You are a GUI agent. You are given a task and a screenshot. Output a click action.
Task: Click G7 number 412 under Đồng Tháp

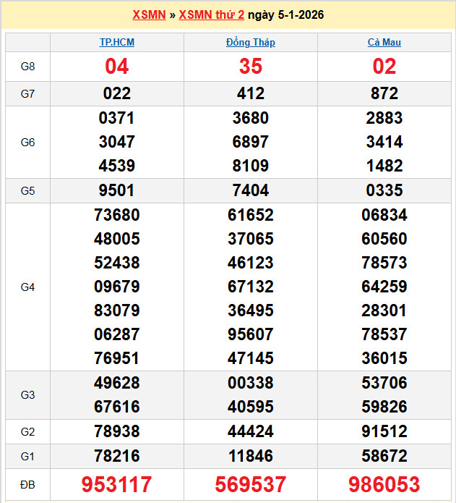[x=251, y=93]
